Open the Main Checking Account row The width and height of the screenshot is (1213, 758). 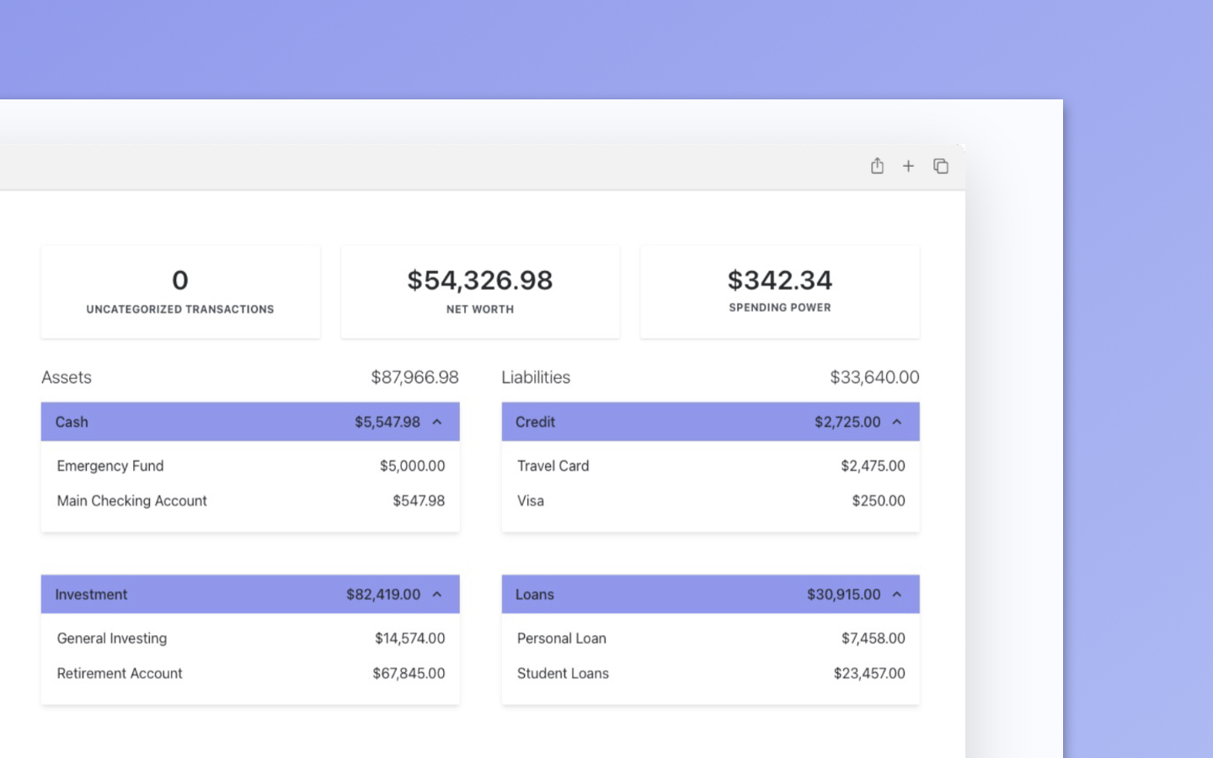click(250, 500)
